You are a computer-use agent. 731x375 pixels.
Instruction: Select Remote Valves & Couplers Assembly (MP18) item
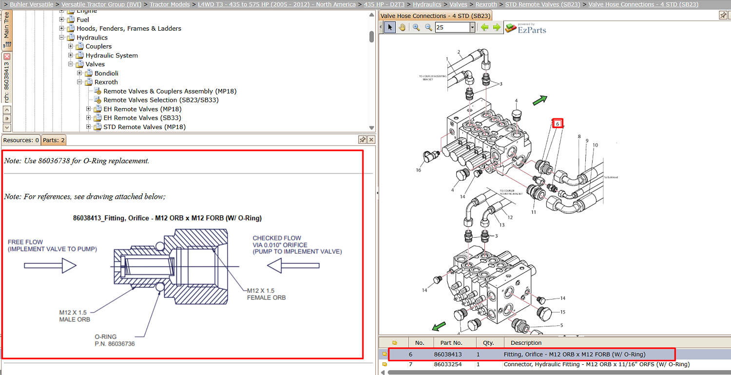pyautogui.click(x=170, y=91)
